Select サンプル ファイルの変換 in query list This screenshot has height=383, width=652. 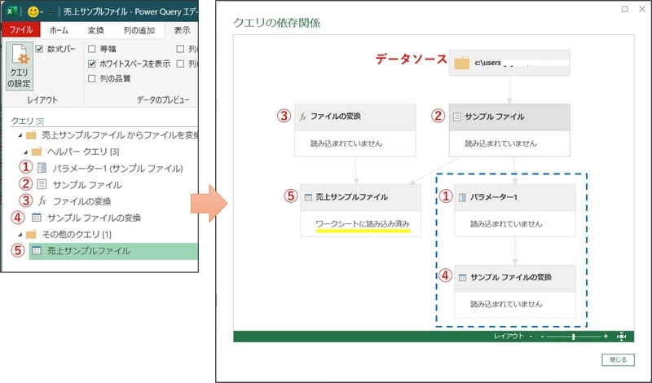(94, 218)
